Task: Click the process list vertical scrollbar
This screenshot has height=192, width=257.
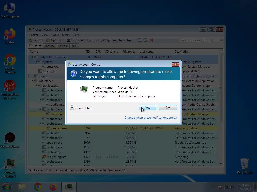Action: pos(220,87)
